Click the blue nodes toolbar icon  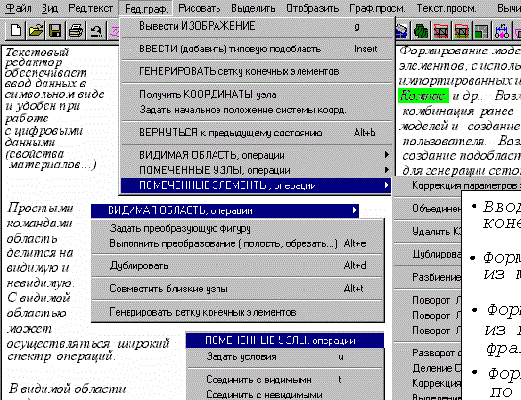(502, 31)
